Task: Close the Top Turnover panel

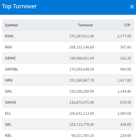Action: (132, 7)
